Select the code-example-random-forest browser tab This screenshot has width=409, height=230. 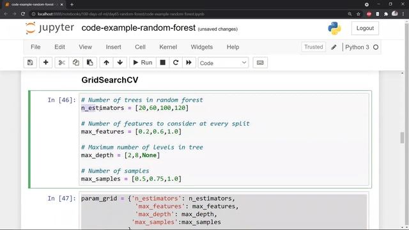(34, 4)
